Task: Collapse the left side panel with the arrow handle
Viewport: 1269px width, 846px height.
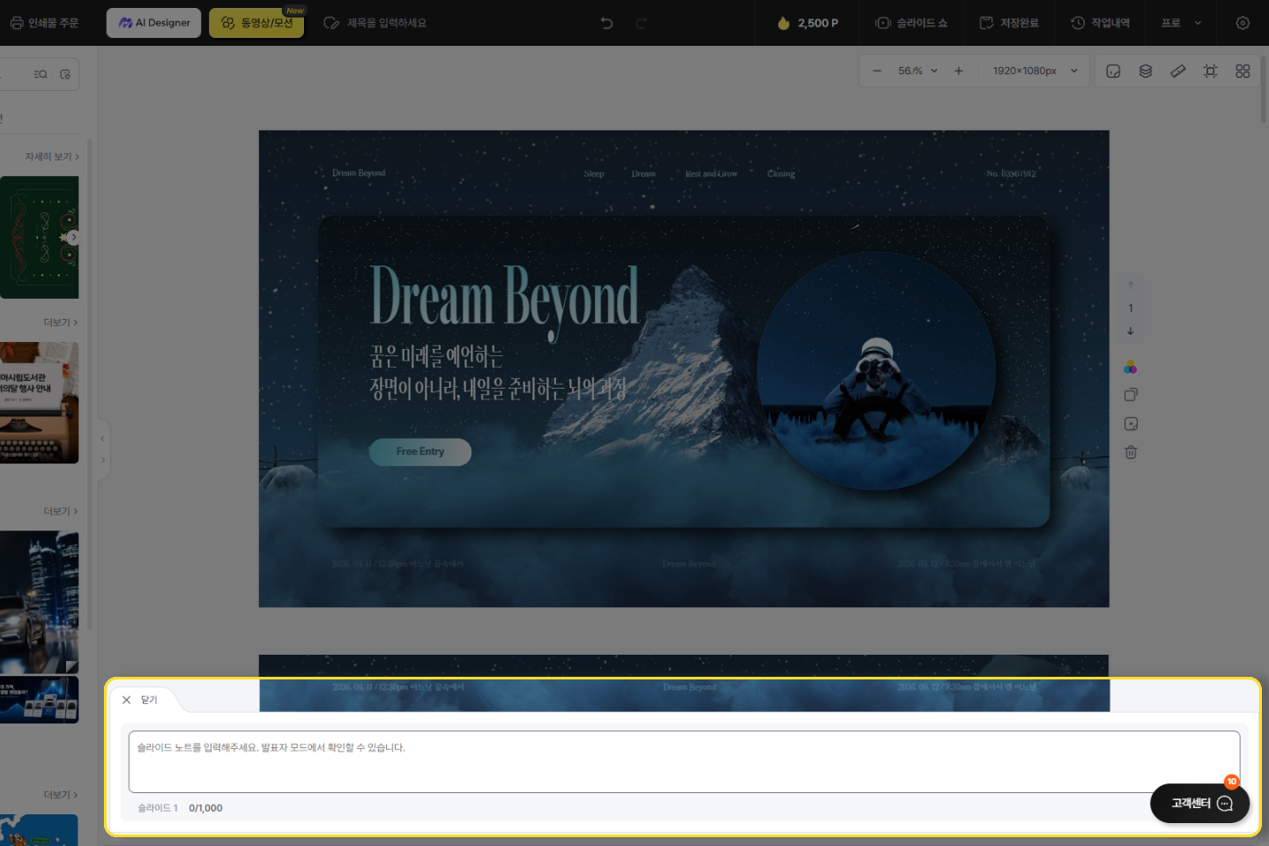Action: [x=102, y=439]
